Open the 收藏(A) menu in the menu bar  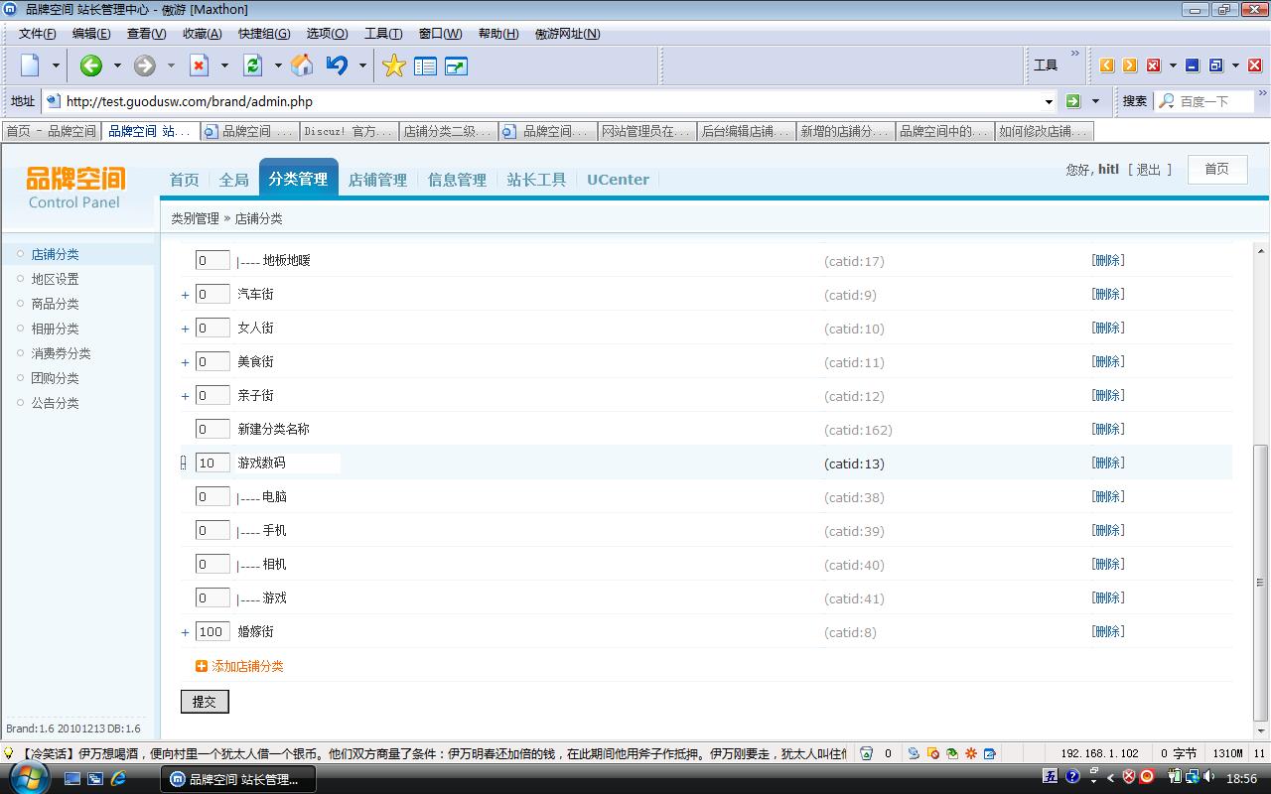[202, 34]
